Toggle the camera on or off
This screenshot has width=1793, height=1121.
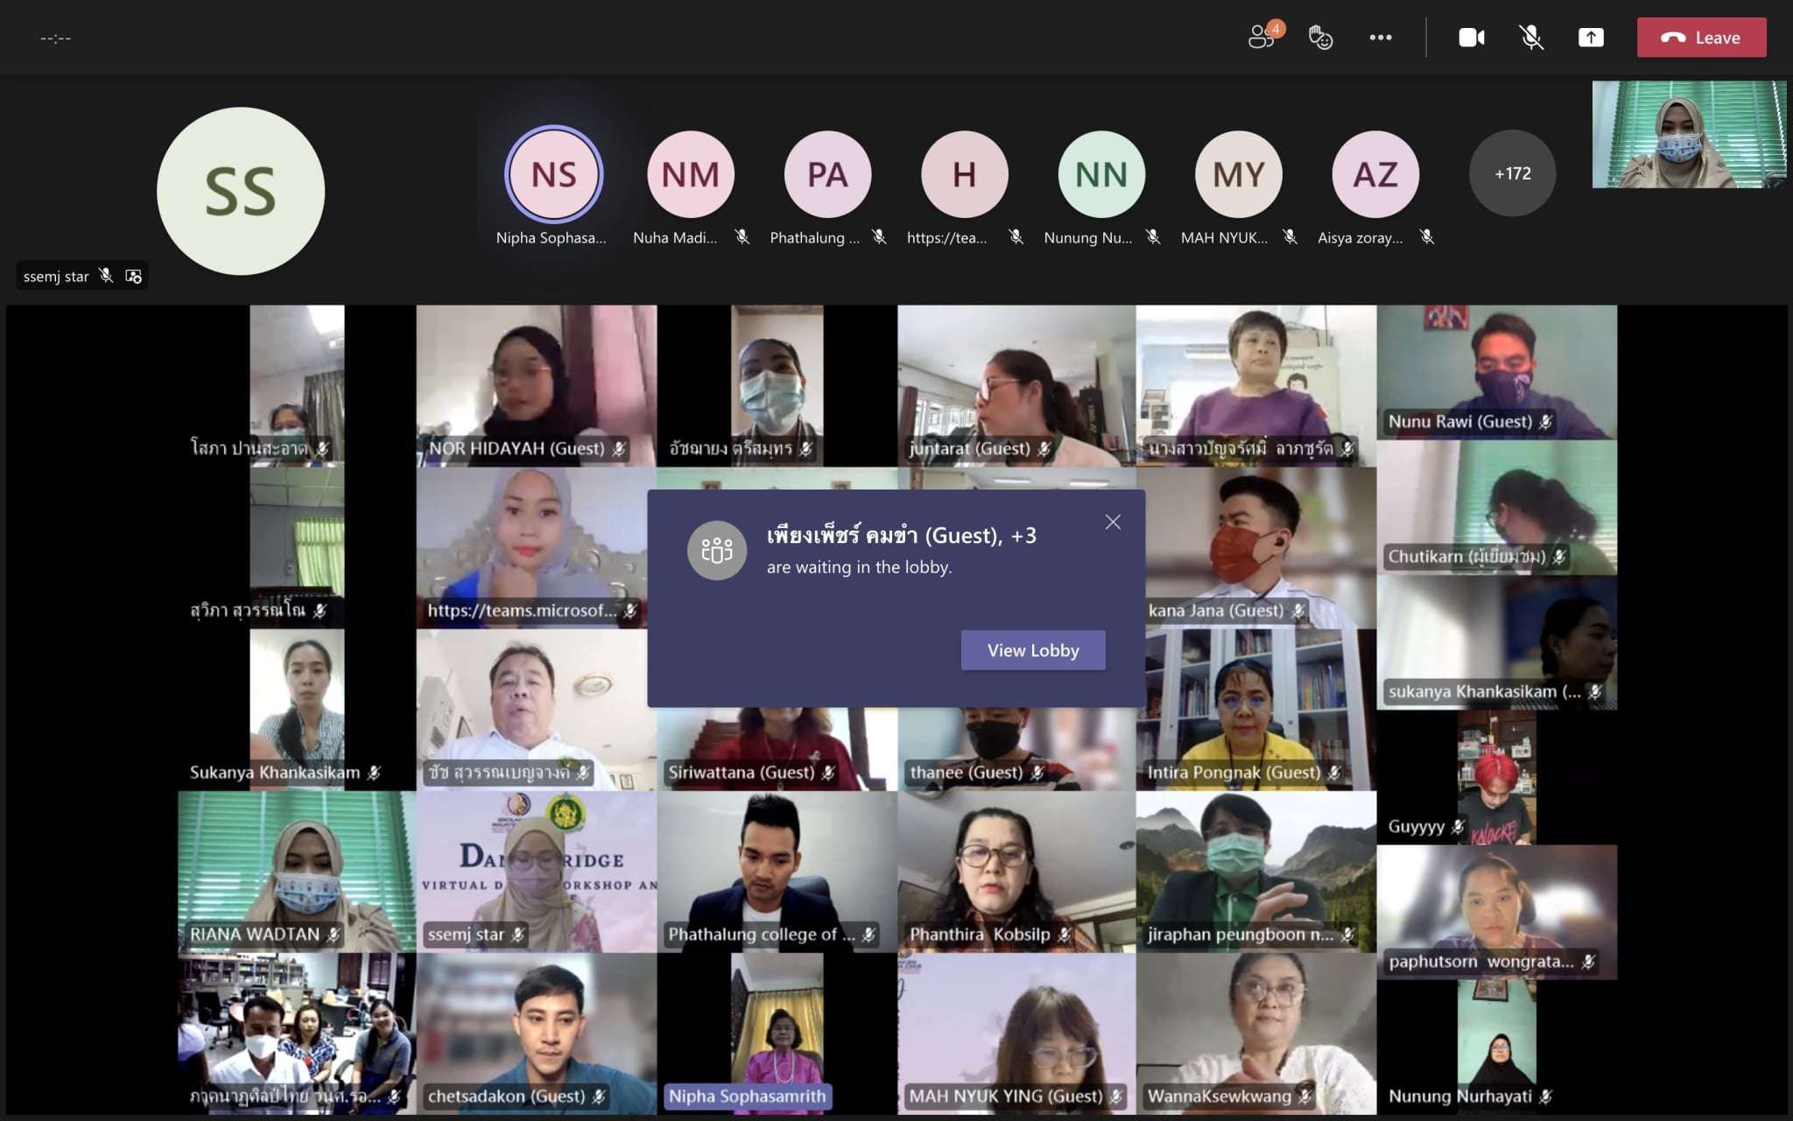coord(1471,37)
